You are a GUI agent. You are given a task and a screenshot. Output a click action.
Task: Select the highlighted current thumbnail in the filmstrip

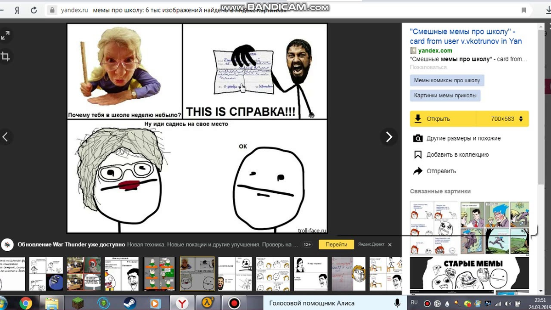tap(197, 274)
